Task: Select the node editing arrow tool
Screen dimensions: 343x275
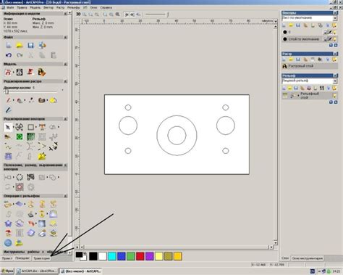Action: point(8,127)
